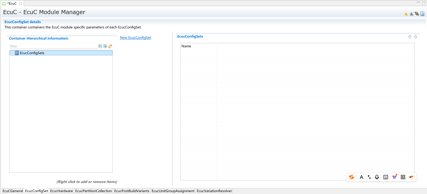Move item up with up arrow
This screenshot has height=194, width=427.
click(410, 37)
